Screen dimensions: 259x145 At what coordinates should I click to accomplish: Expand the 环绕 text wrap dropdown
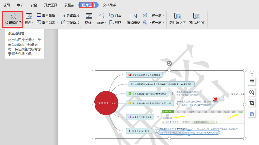click(89, 23)
